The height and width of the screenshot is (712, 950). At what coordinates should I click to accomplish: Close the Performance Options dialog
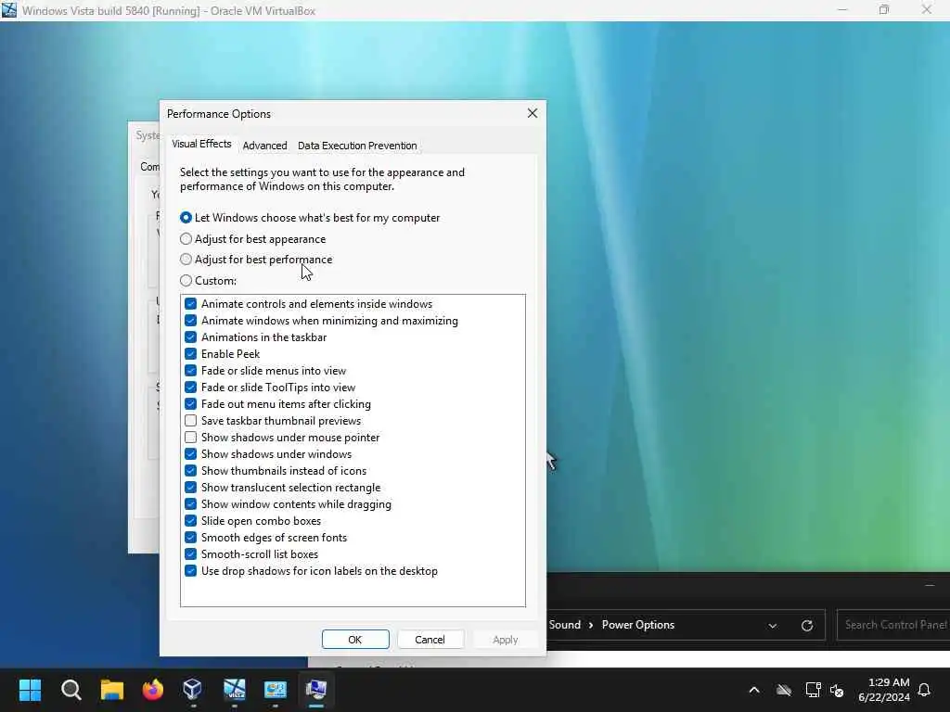(x=532, y=113)
